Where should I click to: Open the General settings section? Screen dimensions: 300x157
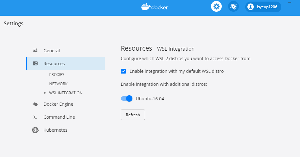65,50
